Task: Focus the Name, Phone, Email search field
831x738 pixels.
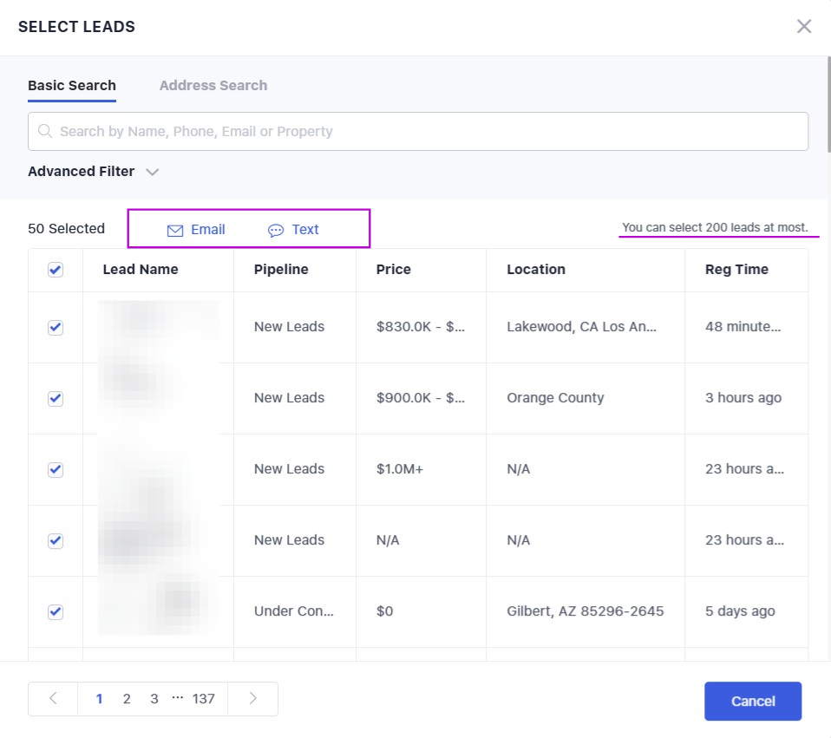Action: click(425, 132)
